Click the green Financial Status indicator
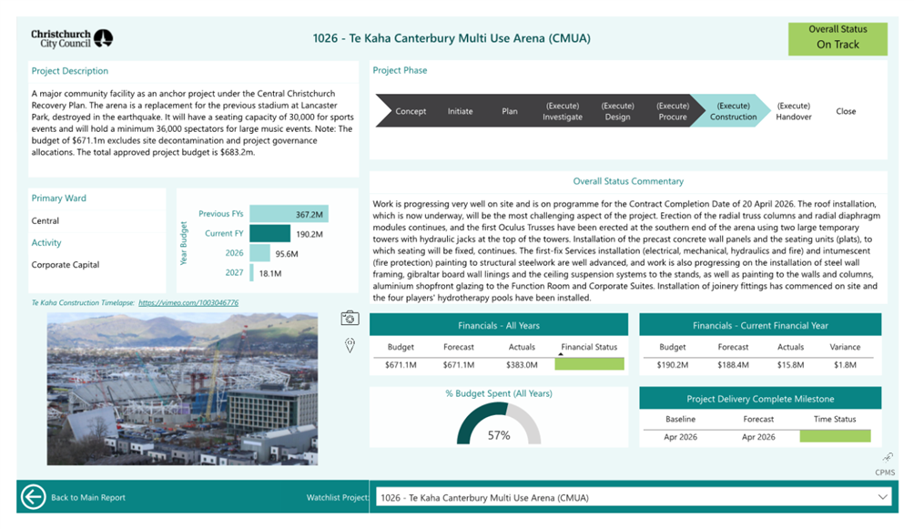 click(x=589, y=364)
